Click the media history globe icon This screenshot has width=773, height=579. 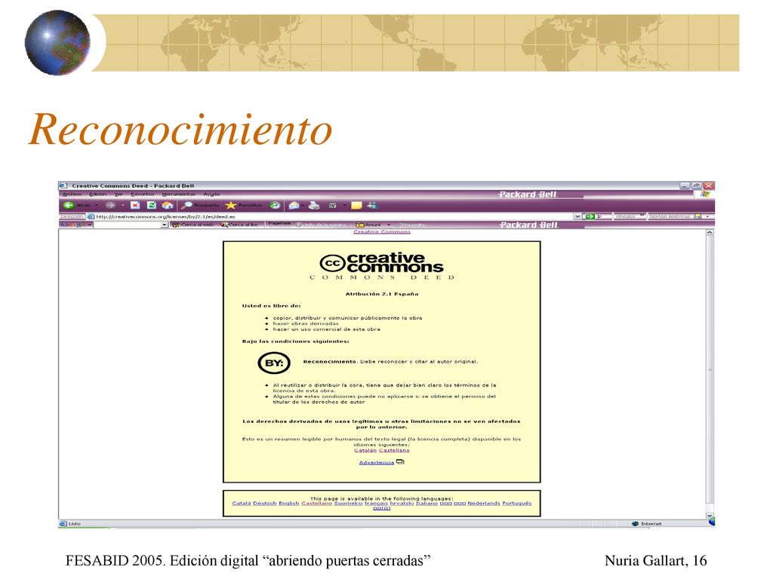tap(275, 205)
